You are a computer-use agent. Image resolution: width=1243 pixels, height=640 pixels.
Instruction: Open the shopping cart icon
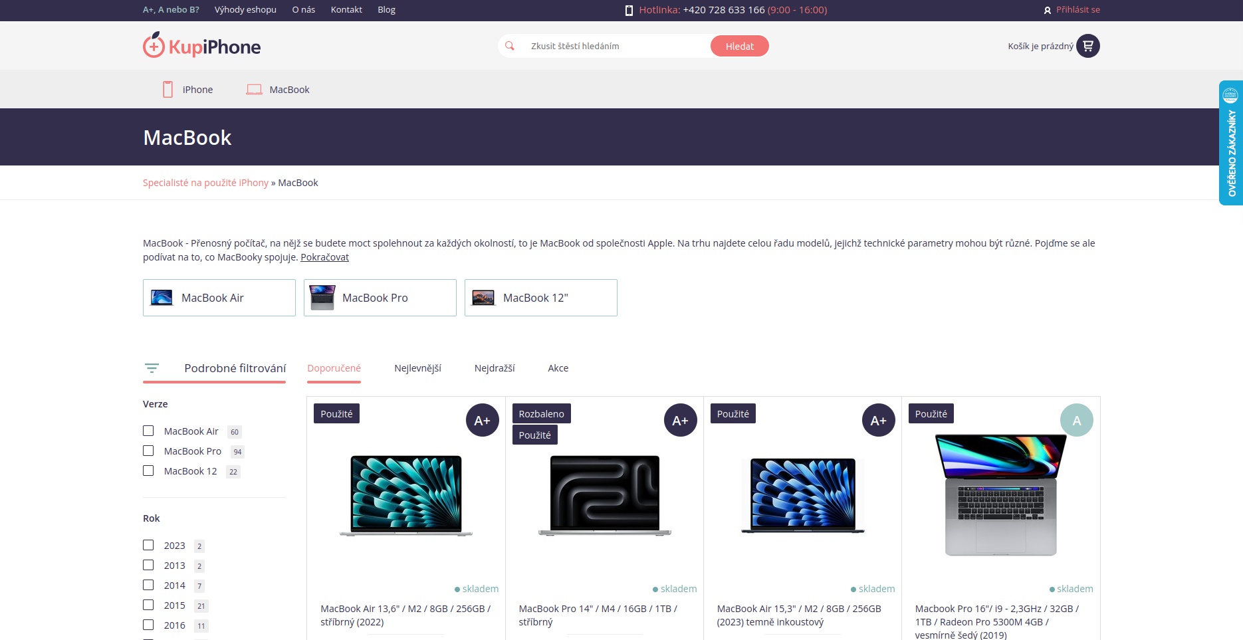1087,46
